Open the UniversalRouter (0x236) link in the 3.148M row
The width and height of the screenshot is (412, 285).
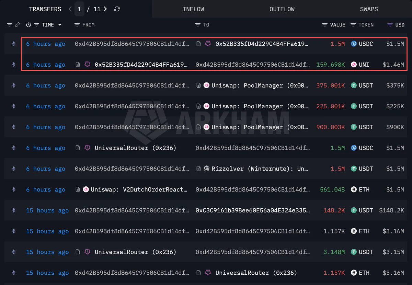(135, 252)
